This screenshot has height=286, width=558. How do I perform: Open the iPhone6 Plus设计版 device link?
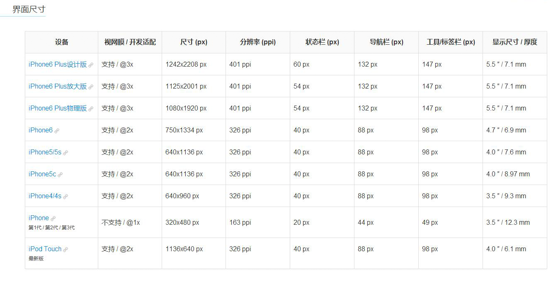click(58, 65)
